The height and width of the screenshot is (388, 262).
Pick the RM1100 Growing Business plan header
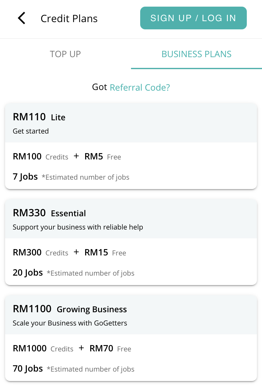pos(70,309)
